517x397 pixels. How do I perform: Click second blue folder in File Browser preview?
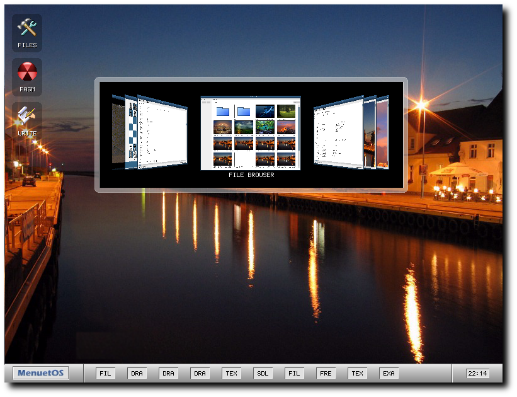244,112
